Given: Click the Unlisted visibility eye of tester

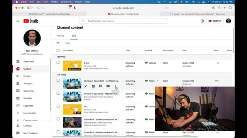Looking at the screenshot, I should click(146, 63).
